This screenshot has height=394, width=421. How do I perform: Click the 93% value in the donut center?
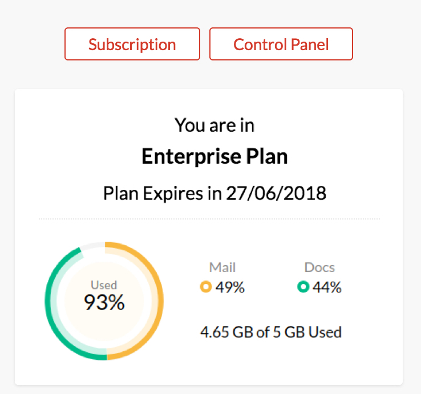(104, 303)
